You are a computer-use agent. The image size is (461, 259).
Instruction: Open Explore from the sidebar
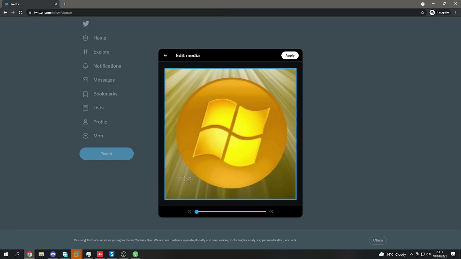101,52
